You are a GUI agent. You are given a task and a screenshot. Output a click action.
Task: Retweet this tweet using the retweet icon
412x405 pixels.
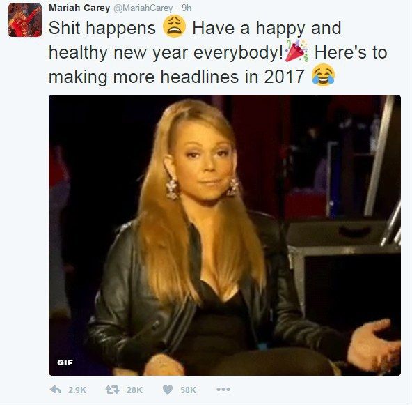[x=112, y=390]
